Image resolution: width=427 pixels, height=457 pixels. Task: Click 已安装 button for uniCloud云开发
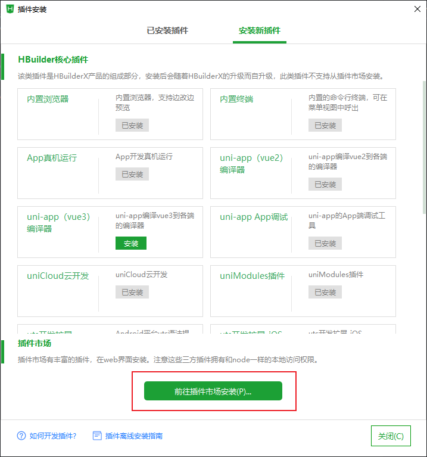click(x=132, y=292)
